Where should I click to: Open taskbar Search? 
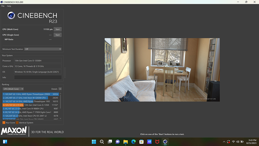102,142
